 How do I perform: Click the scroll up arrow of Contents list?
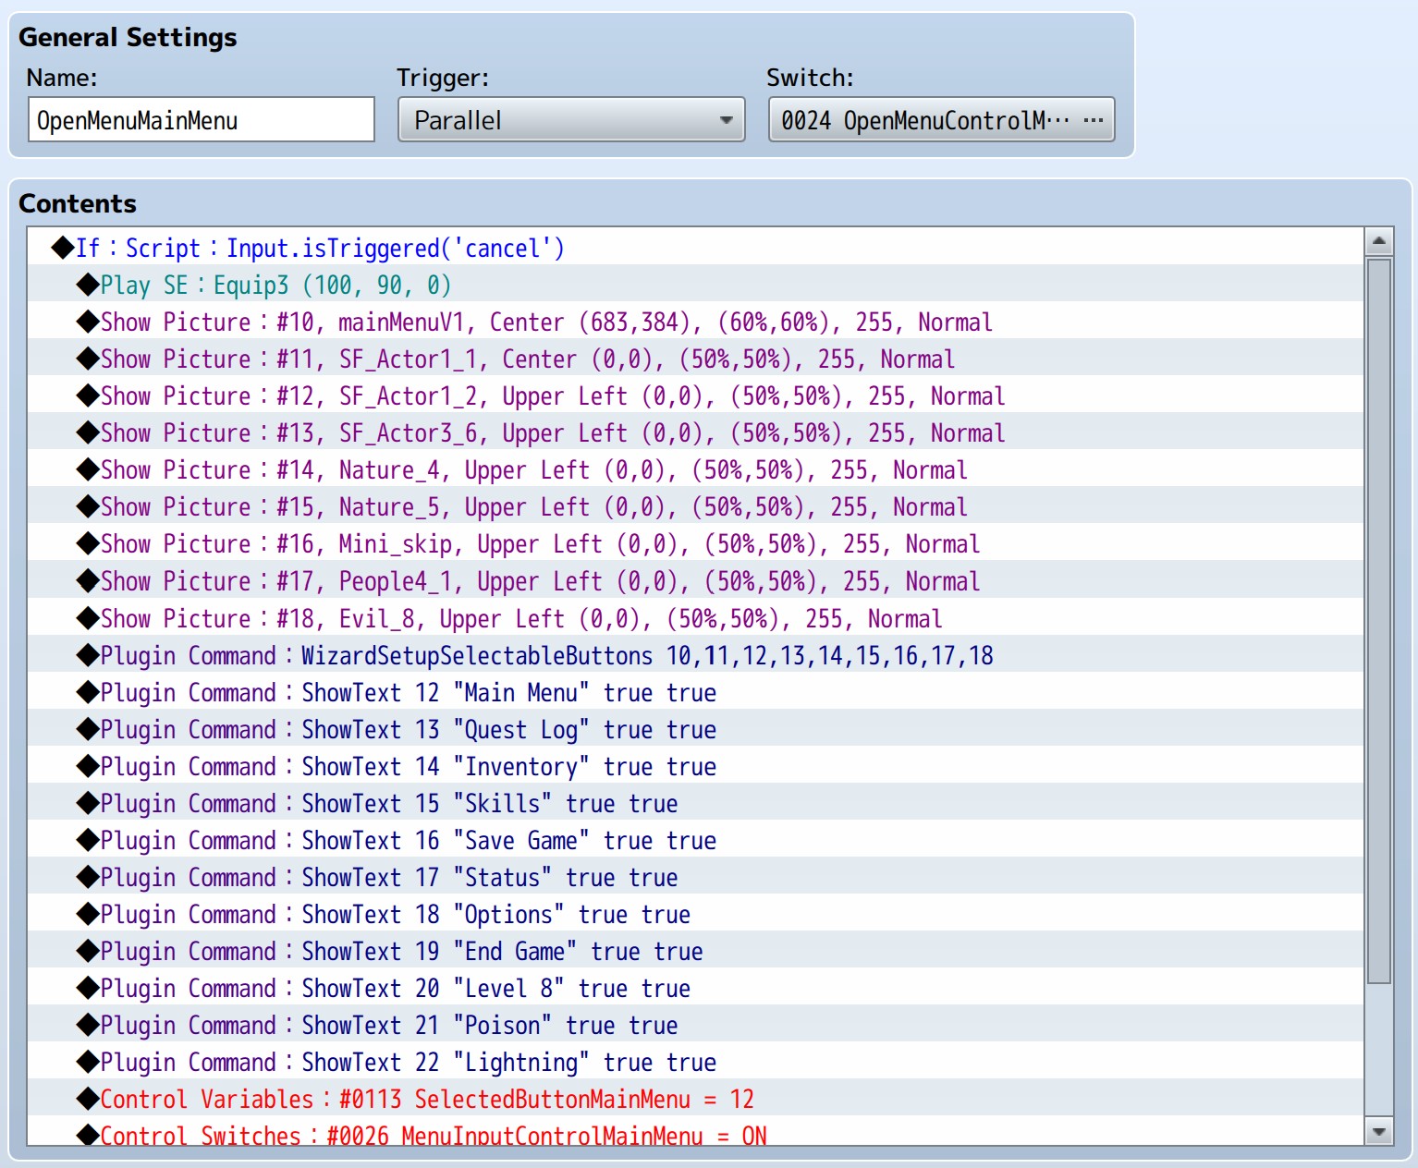[x=1378, y=242]
